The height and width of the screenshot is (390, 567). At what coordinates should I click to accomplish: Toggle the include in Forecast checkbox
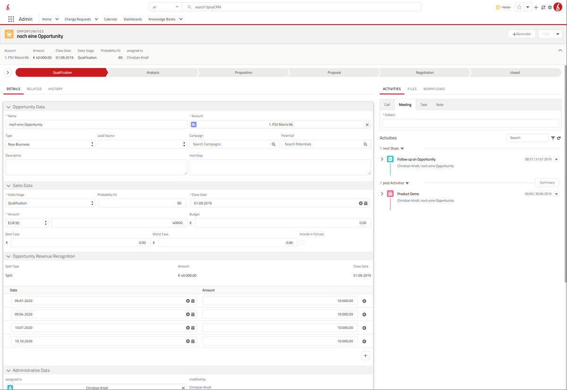[302, 243]
